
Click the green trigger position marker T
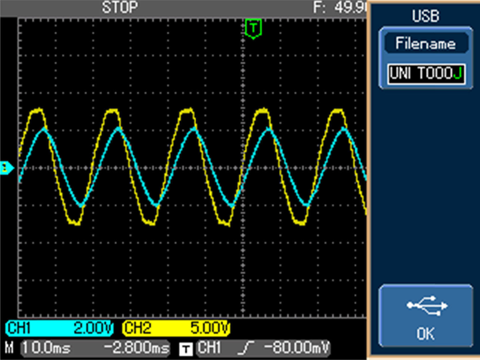coord(253,29)
